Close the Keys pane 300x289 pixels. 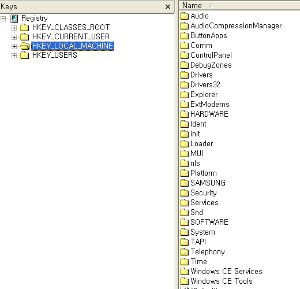pyautogui.click(x=168, y=7)
